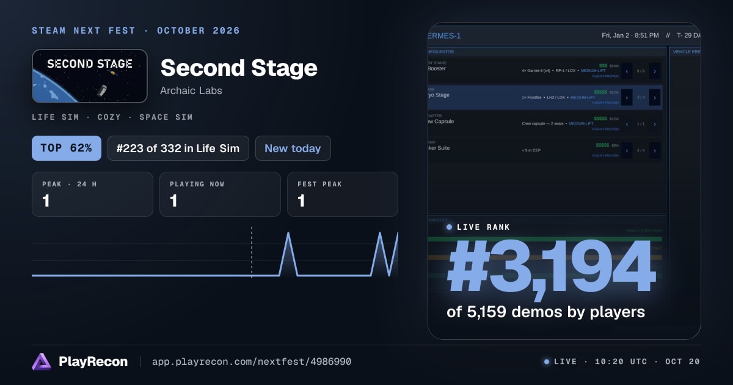Click the 'VEHICLE PREVIEW' panel header

(687, 52)
